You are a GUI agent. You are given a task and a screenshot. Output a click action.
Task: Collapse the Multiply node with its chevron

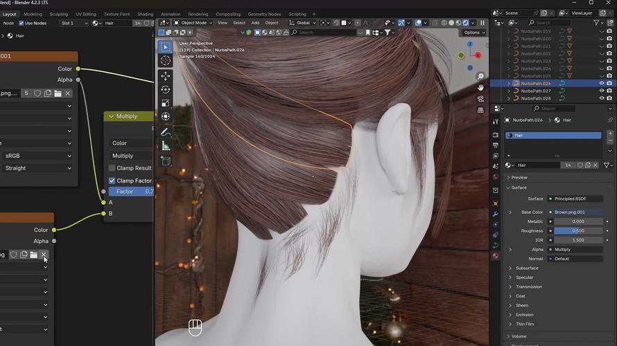[111, 116]
